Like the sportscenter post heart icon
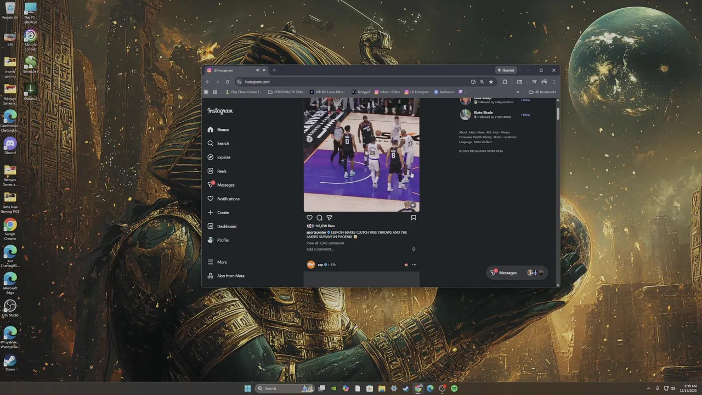 click(x=309, y=218)
